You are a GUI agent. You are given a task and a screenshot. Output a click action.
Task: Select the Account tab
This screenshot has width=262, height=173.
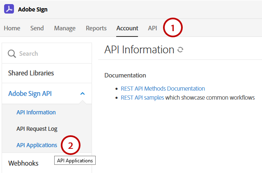[127, 28]
